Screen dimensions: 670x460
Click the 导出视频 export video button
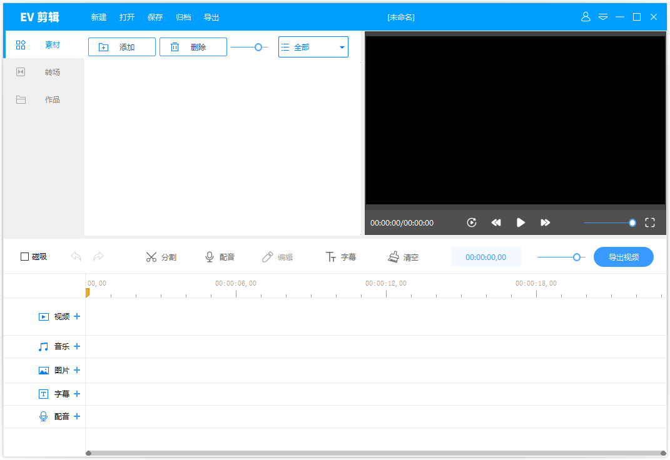click(623, 257)
